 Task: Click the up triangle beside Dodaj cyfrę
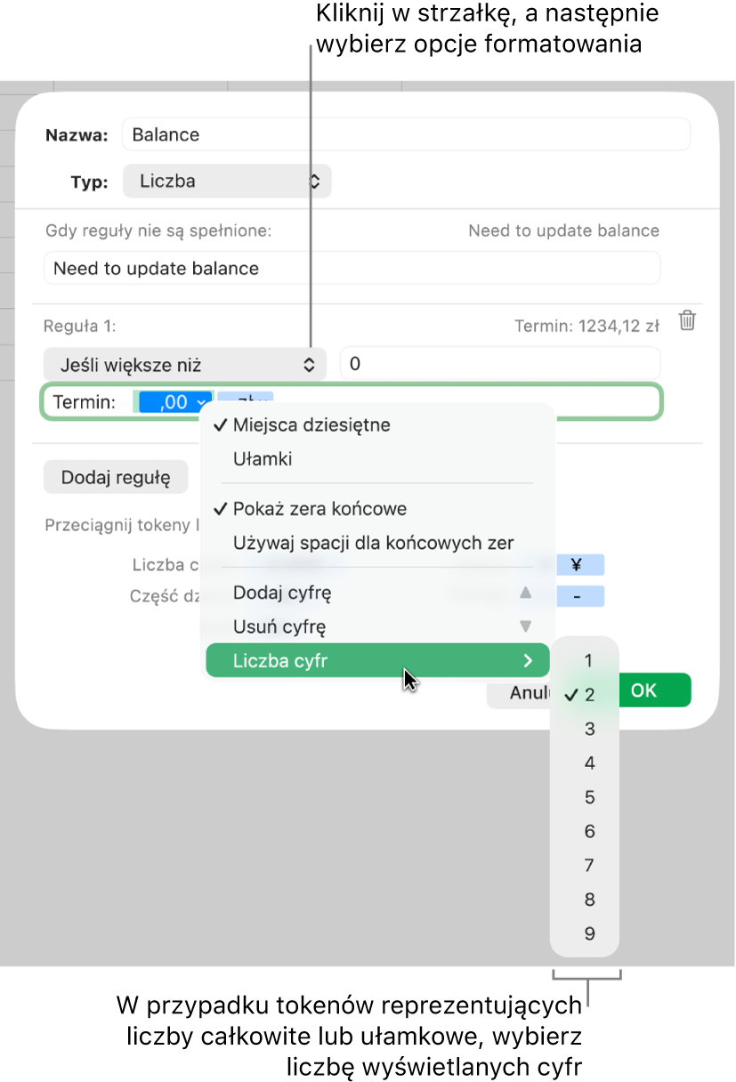[x=526, y=592]
